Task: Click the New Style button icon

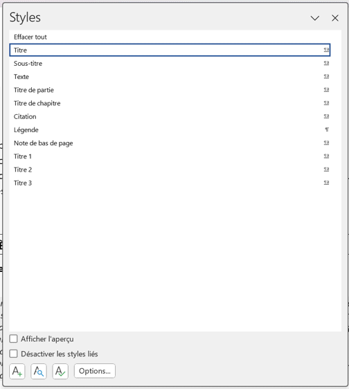Action: (x=17, y=371)
